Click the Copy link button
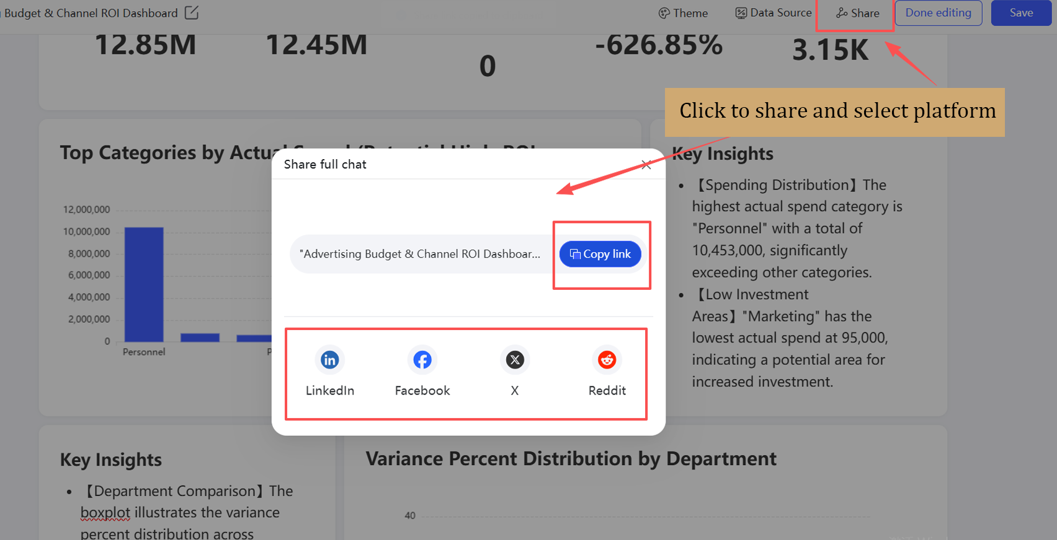1057x540 pixels. (x=600, y=254)
